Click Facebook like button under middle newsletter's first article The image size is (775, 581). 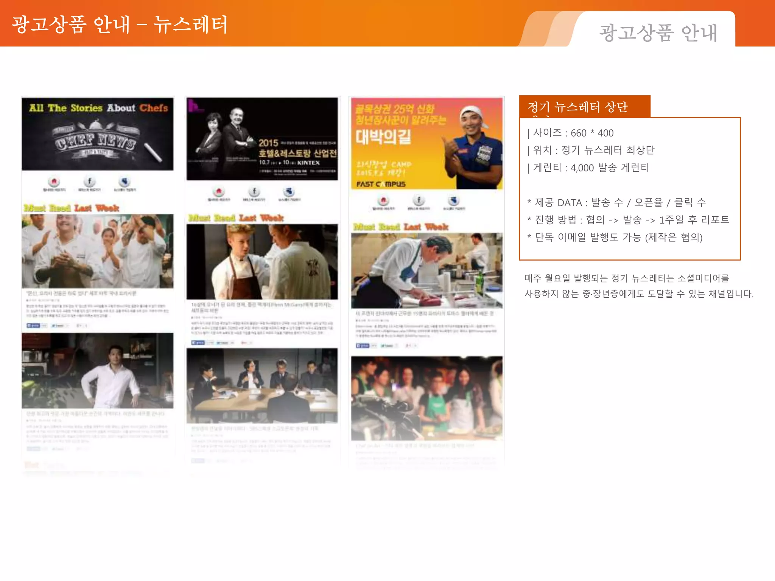(x=198, y=343)
